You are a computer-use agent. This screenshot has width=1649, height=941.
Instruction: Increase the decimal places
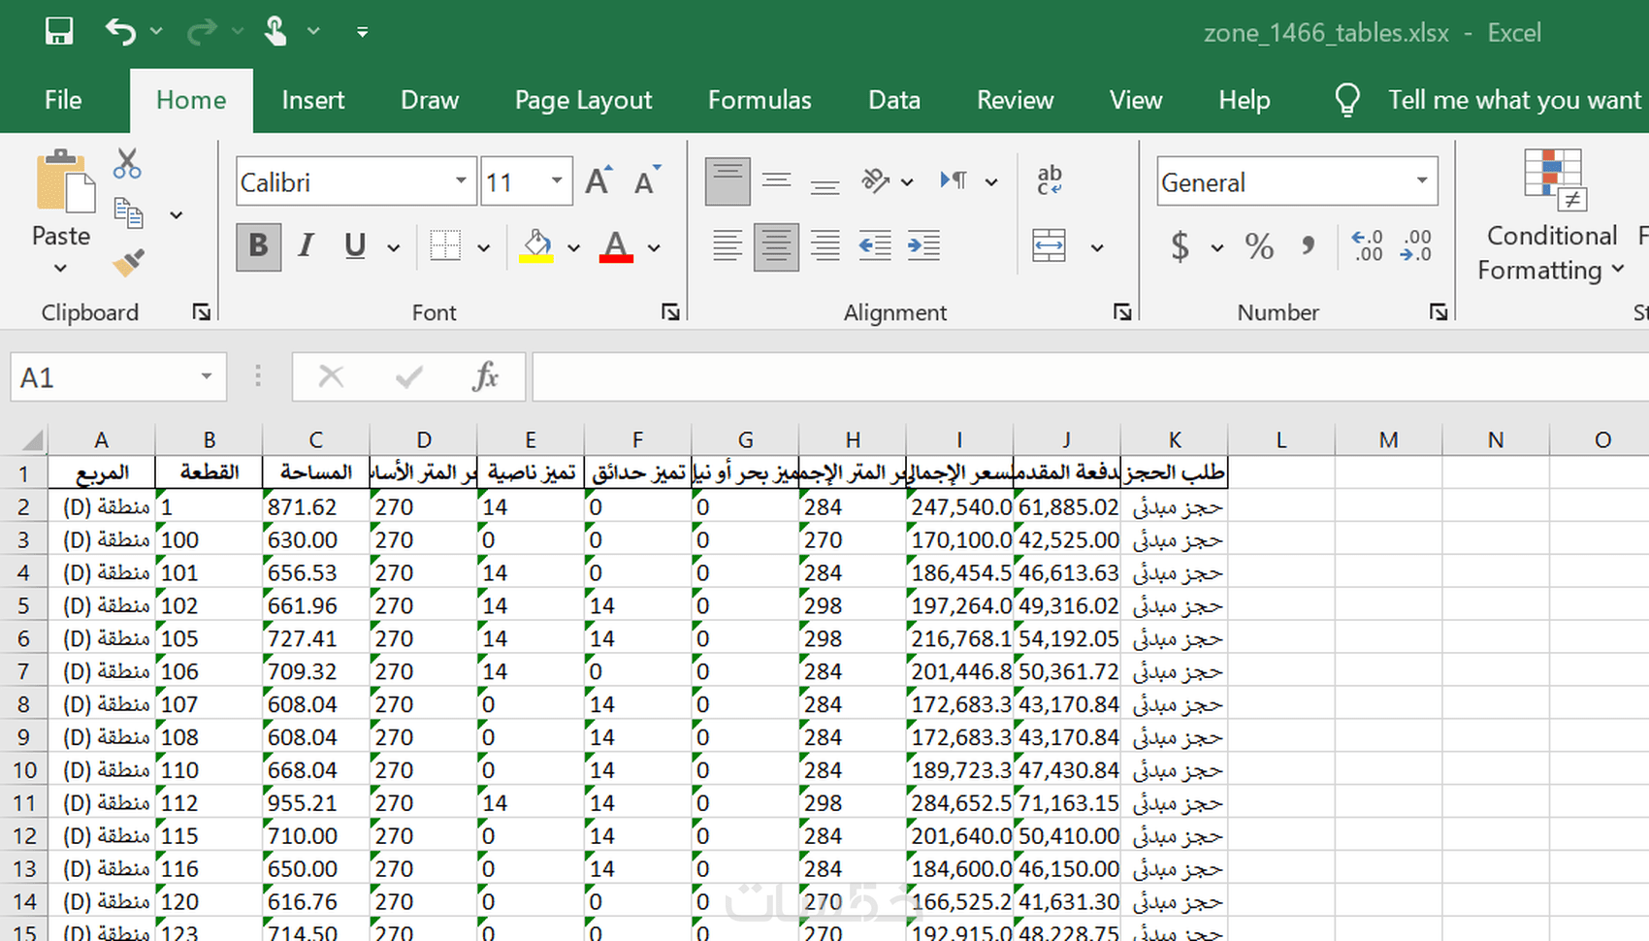point(1368,246)
